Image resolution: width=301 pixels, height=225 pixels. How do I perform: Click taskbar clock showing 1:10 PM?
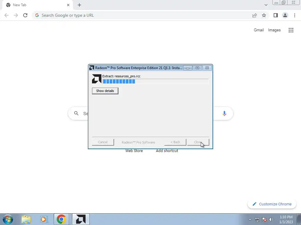286,219
